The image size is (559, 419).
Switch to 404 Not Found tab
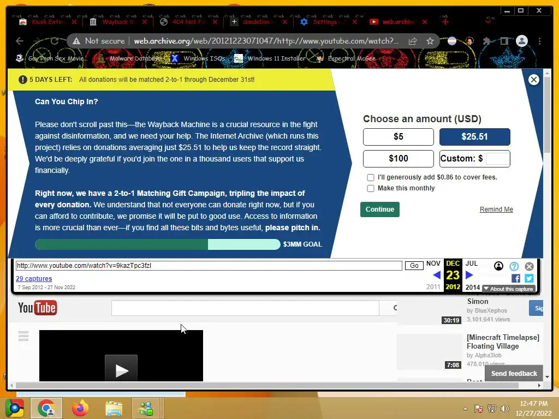coord(189,22)
